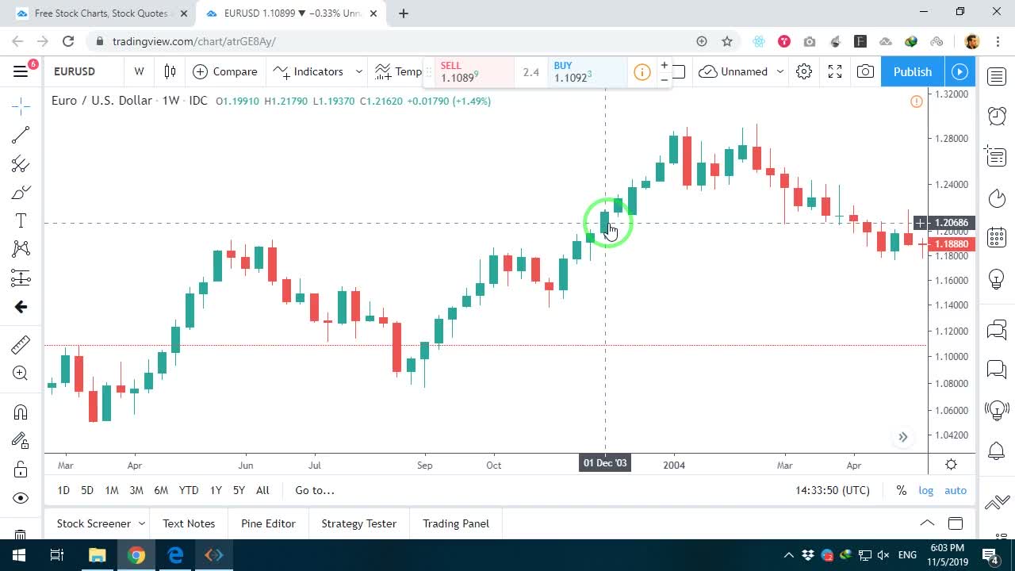
Task: Open the ideas lightbulb panel
Action: click(997, 279)
